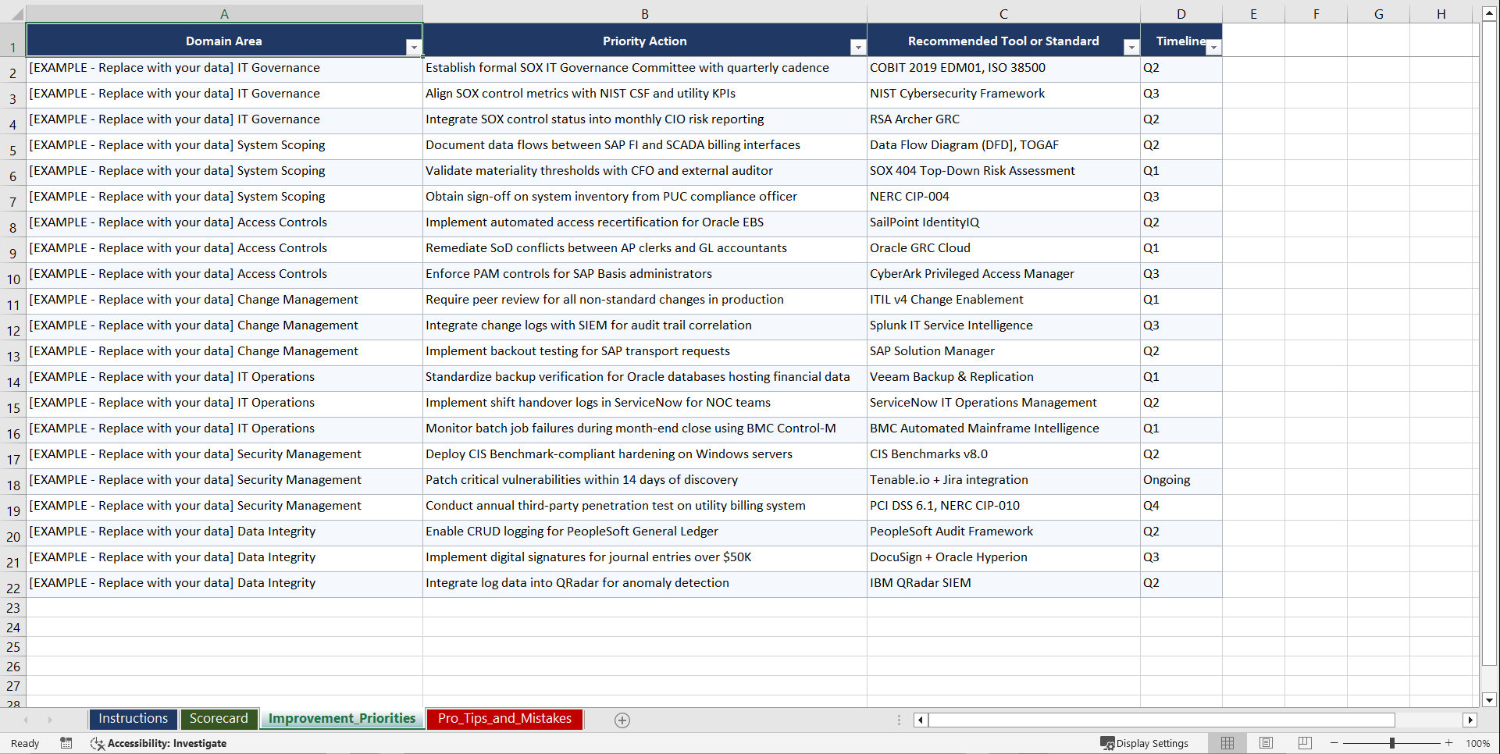Open the Domain Area filter dropdown
The image size is (1500, 754).
coord(415,48)
